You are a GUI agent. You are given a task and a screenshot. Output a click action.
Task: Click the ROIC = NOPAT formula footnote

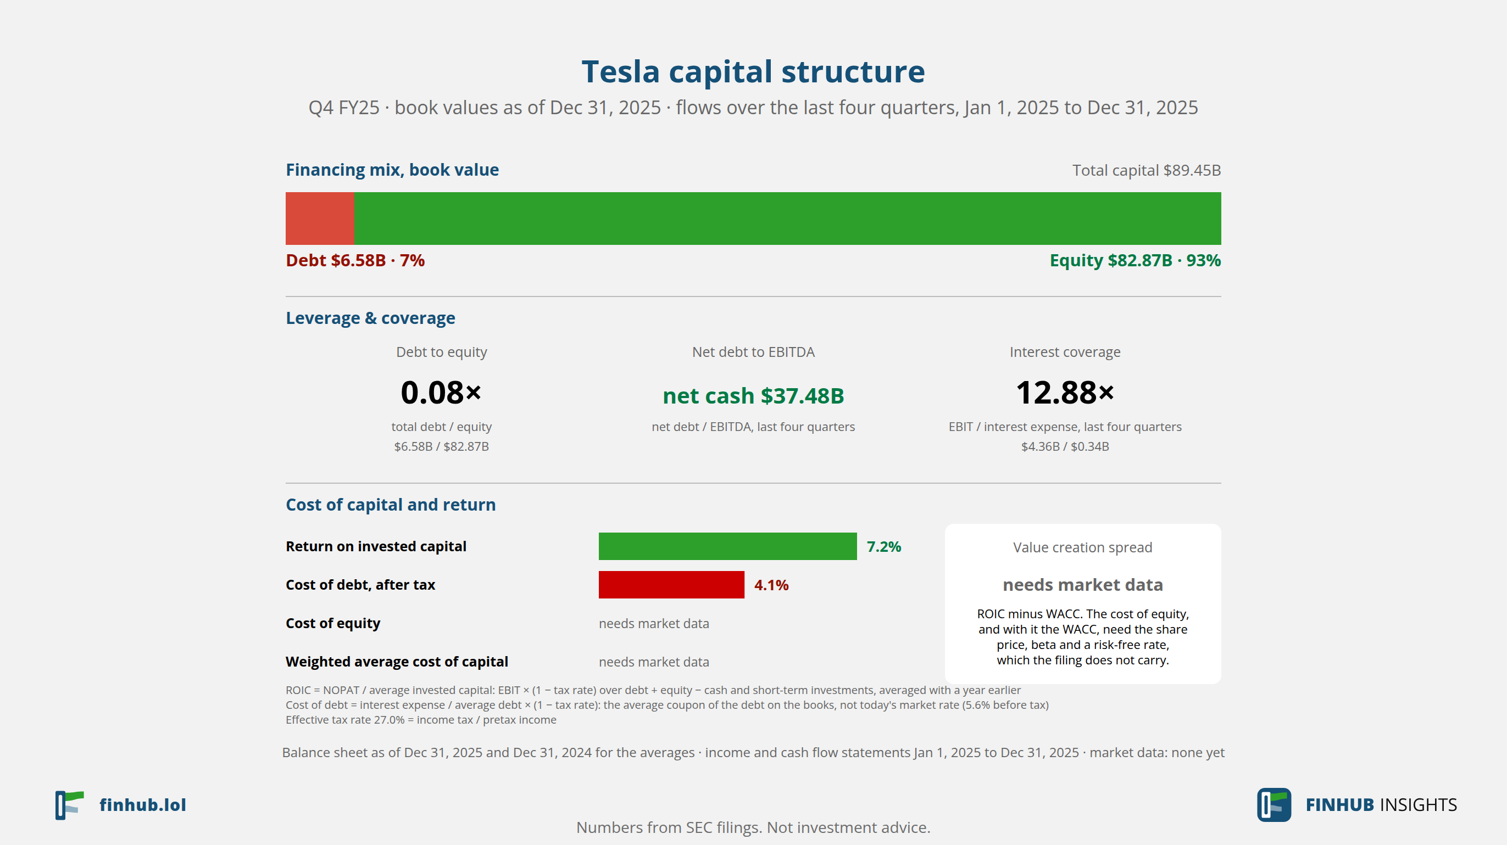click(653, 691)
